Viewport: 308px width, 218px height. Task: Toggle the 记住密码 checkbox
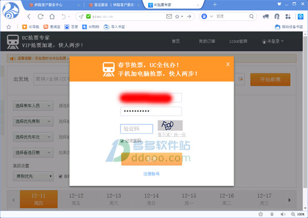point(122,141)
